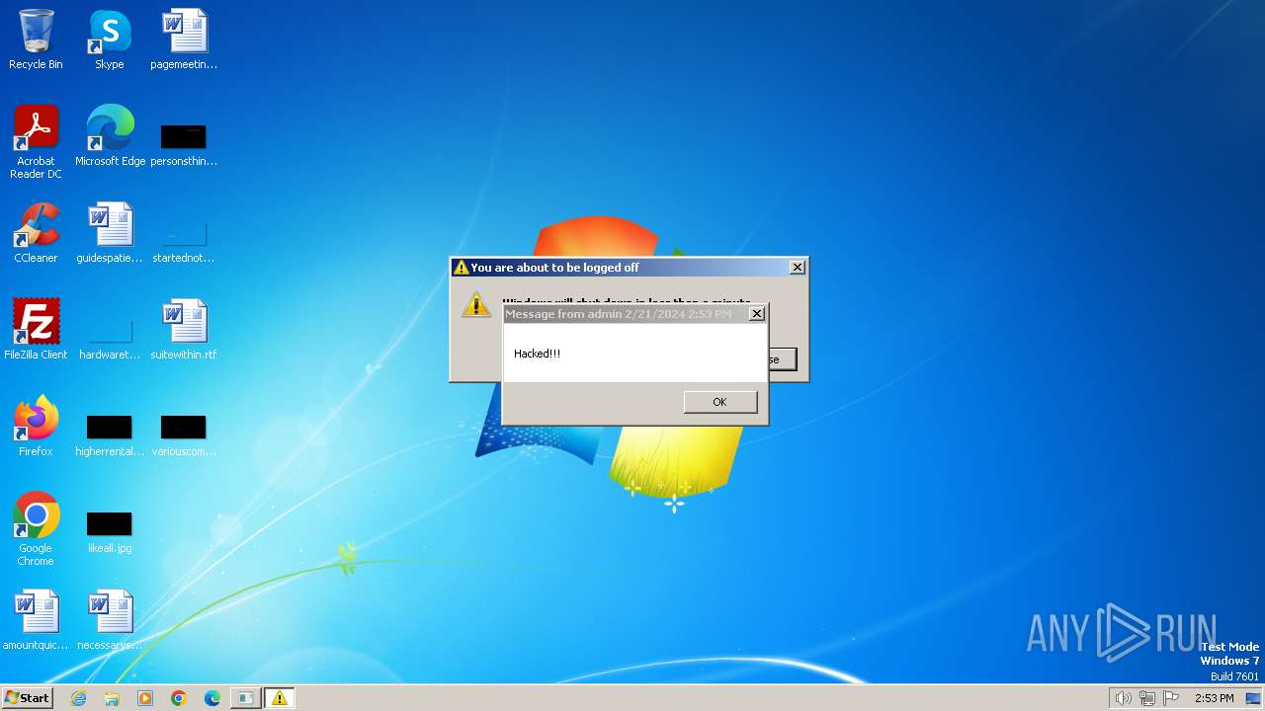The height and width of the screenshot is (711, 1265).
Task: Open Windows Media Player from the taskbar
Action: (x=145, y=698)
